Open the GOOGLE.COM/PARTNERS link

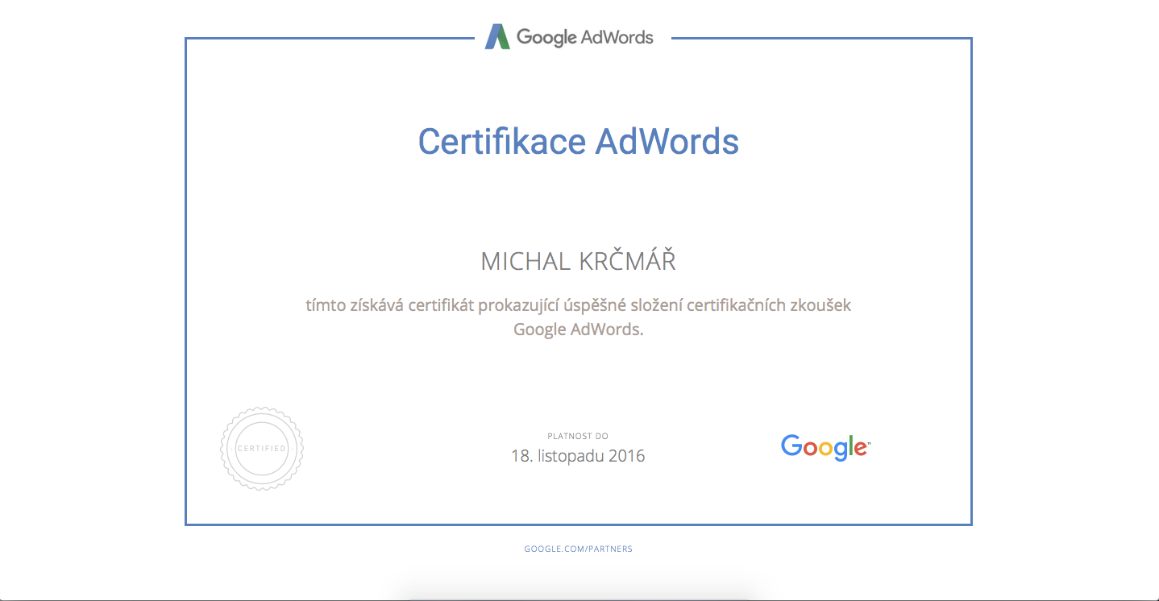point(578,549)
